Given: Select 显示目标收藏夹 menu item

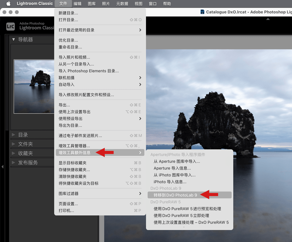Looking at the screenshot, I should point(100,163).
